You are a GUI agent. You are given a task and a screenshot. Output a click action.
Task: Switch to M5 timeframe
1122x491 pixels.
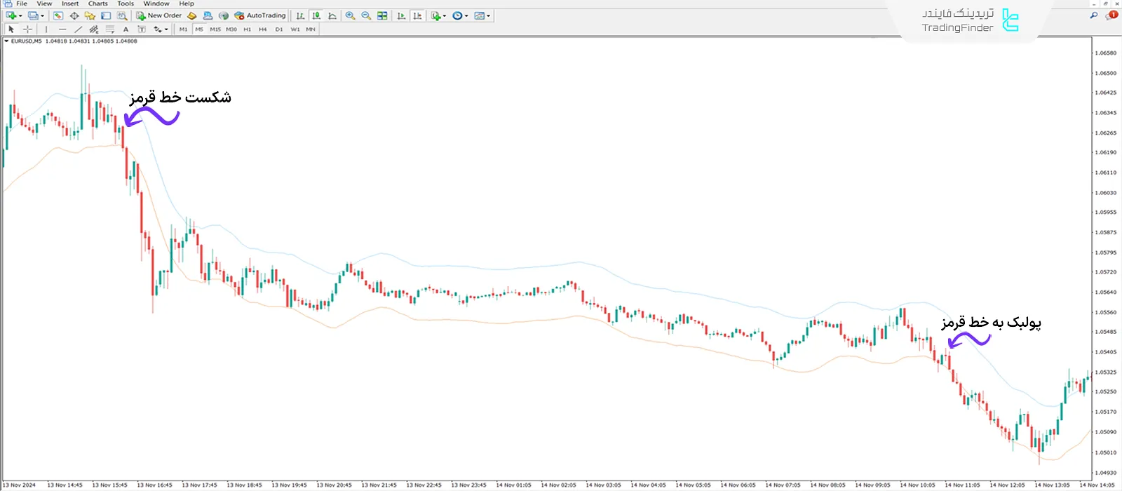pos(199,29)
